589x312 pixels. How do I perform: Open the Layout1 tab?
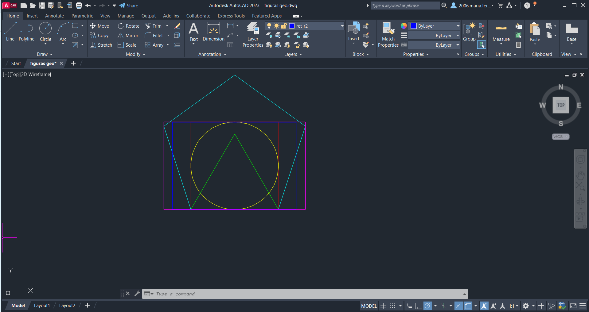coord(42,306)
